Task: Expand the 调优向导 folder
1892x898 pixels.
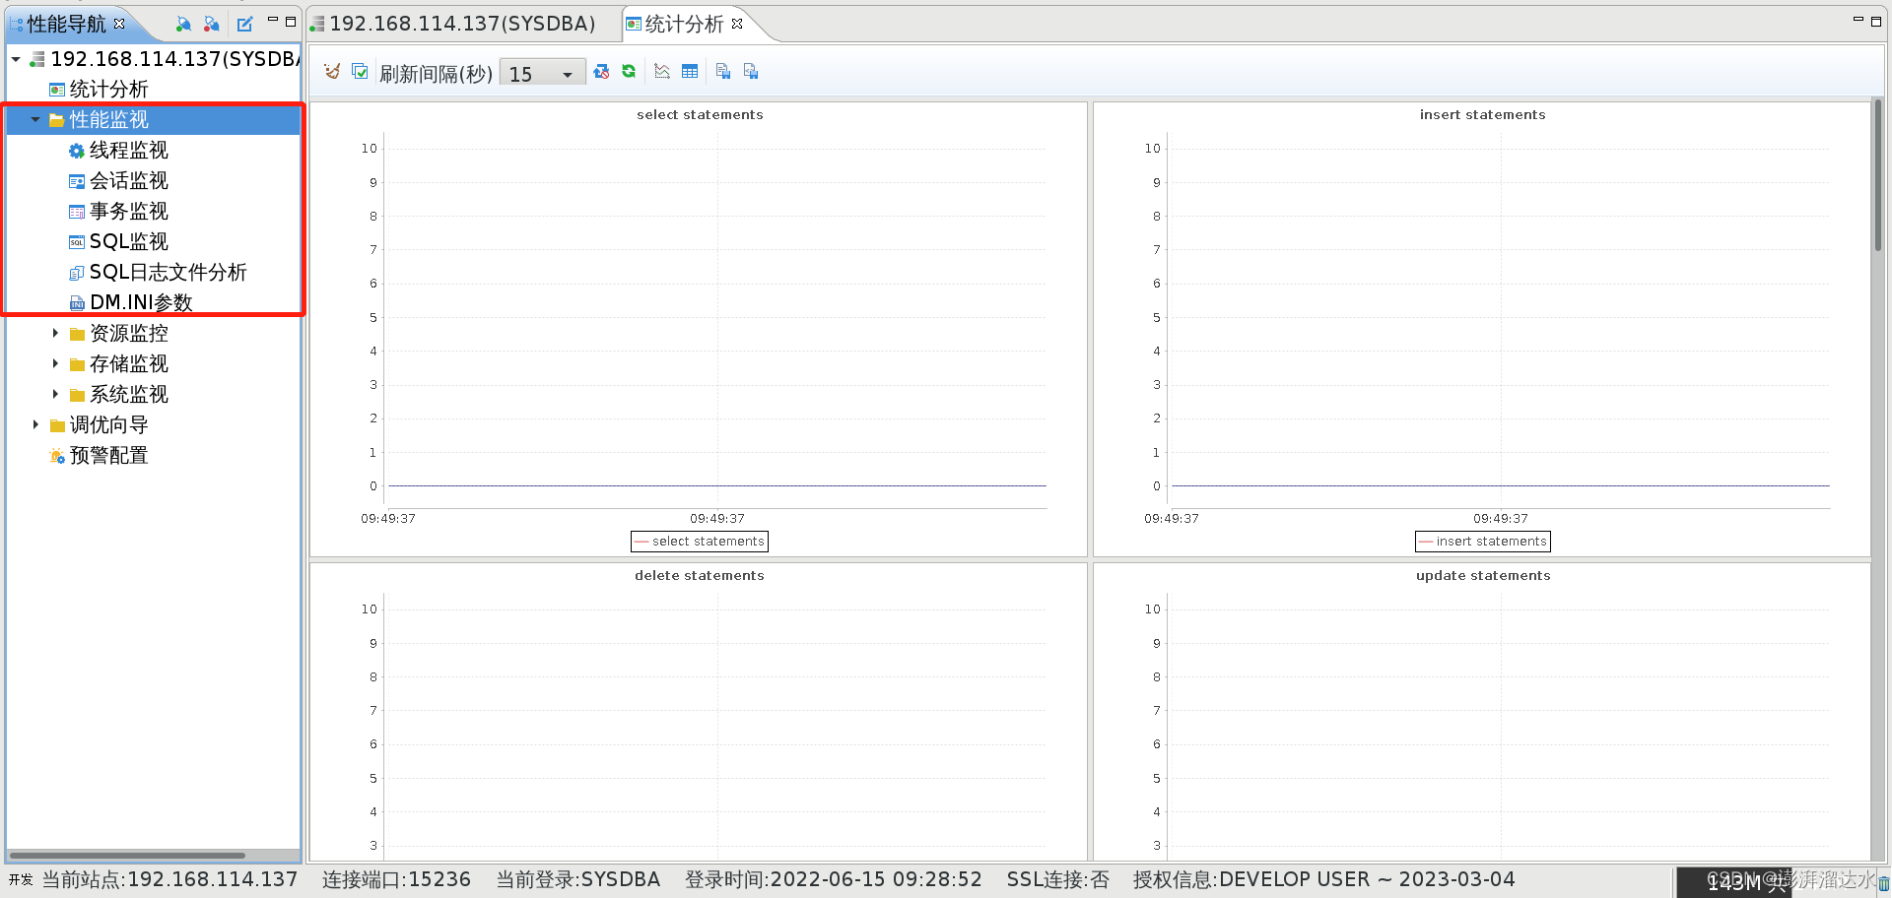Action: [x=35, y=424]
